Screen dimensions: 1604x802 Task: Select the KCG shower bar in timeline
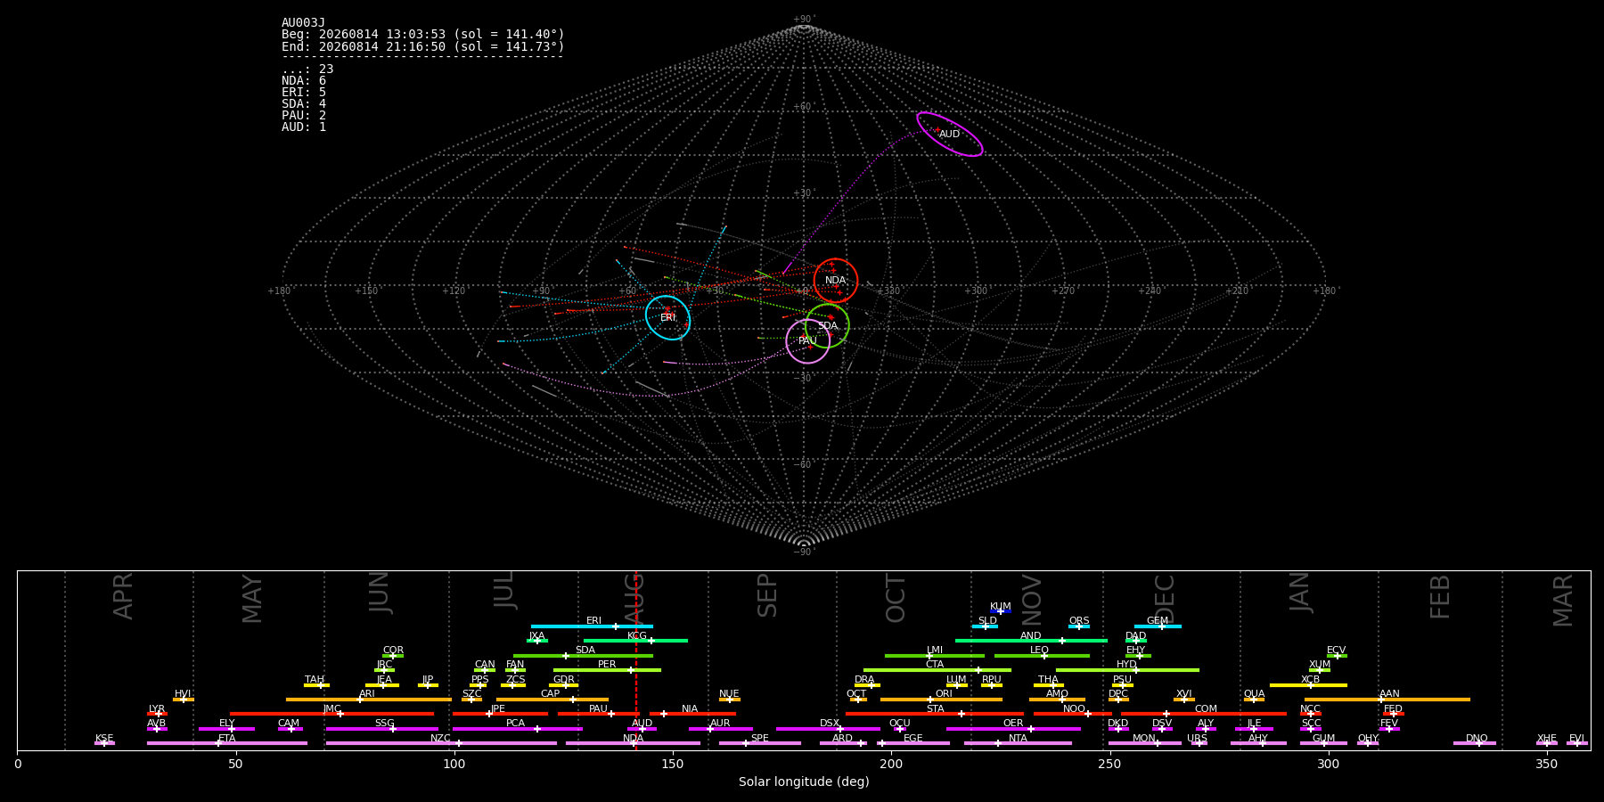click(x=635, y=641)
